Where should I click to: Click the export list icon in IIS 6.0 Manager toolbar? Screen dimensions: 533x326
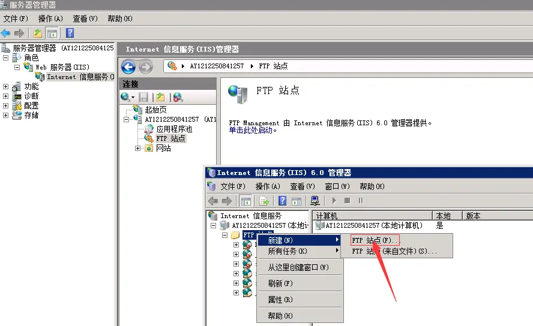click(x=264, y=201)
